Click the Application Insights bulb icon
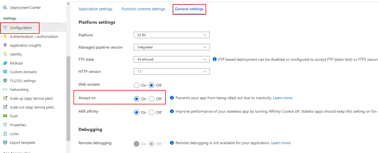The image size is (378, 153). 5,45
